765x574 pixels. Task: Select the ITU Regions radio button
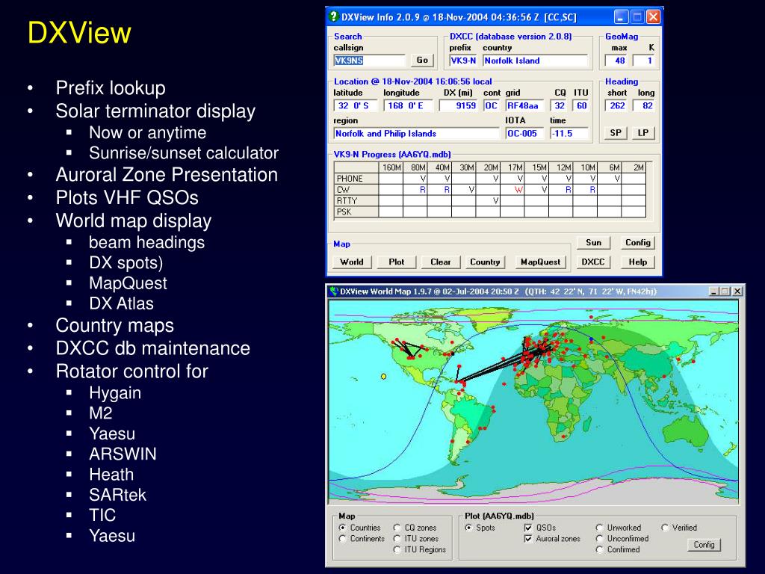pyautogui.click(x=397, y=549)
